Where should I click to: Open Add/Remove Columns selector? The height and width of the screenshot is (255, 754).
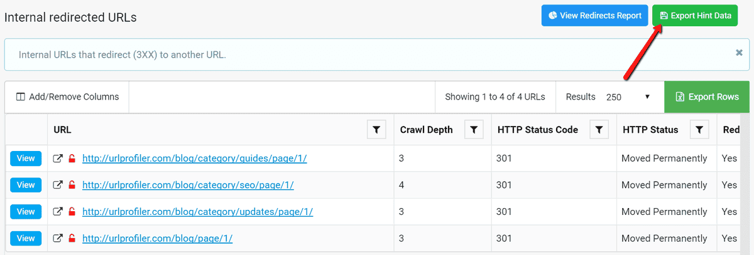(x=67, y=97)
